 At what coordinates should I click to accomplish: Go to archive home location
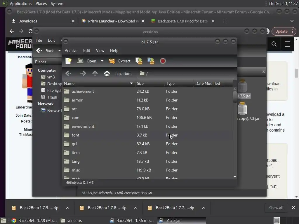[107, 73]
